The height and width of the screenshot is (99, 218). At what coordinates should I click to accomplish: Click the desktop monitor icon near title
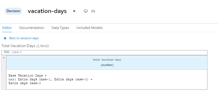[86, 11]
